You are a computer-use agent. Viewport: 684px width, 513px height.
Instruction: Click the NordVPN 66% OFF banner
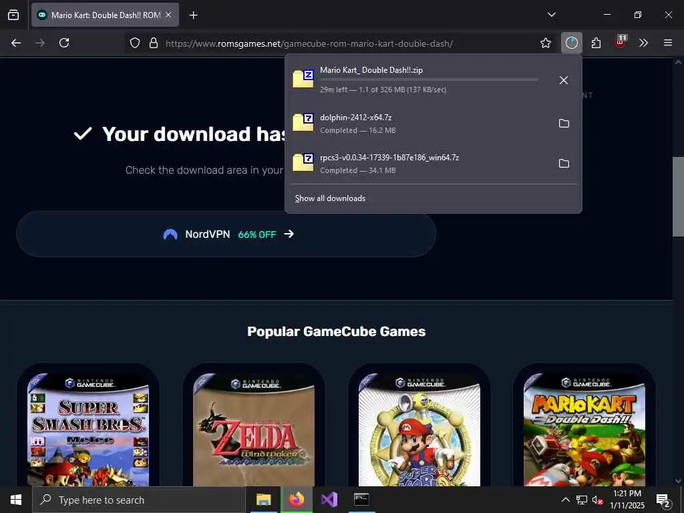226,234
